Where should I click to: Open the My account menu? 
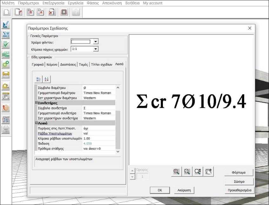[153, 3]
